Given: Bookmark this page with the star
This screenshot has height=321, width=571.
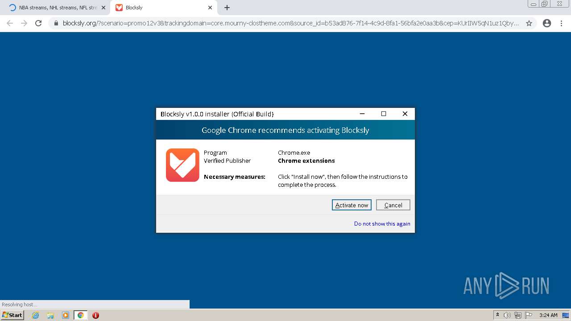Looking at the screenshot, I should [x=529, y=23].
